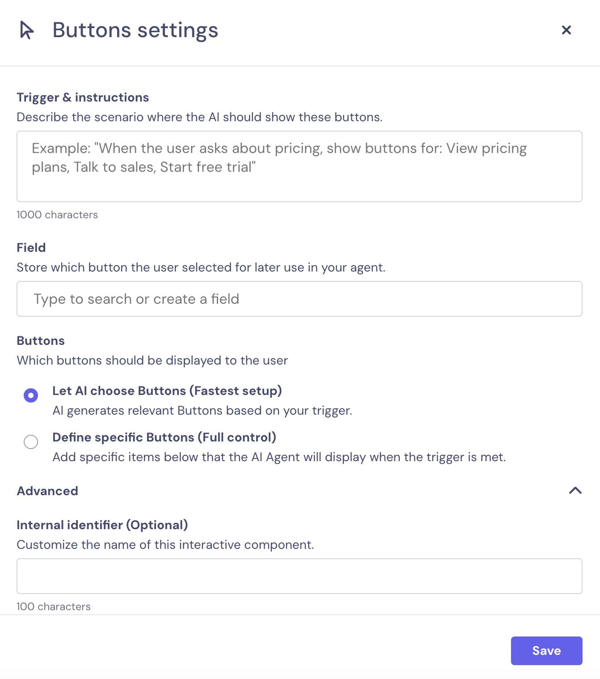The image size is (600, 679).
Task: Click the '1000 characters' counter text
Action: click(57, 215)
